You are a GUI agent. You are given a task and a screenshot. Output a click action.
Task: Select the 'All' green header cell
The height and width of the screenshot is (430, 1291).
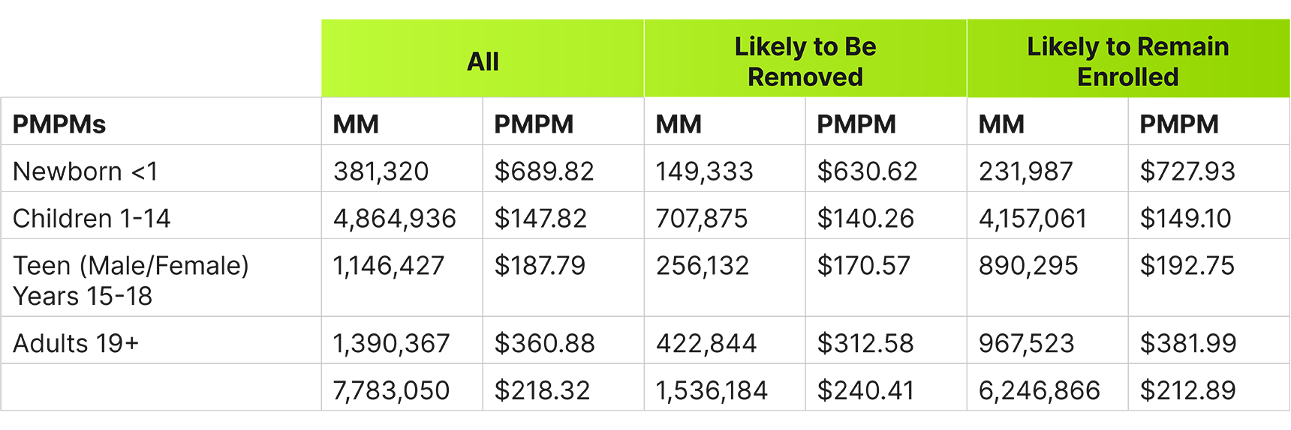pyautogui.click(x=483, y=58)
